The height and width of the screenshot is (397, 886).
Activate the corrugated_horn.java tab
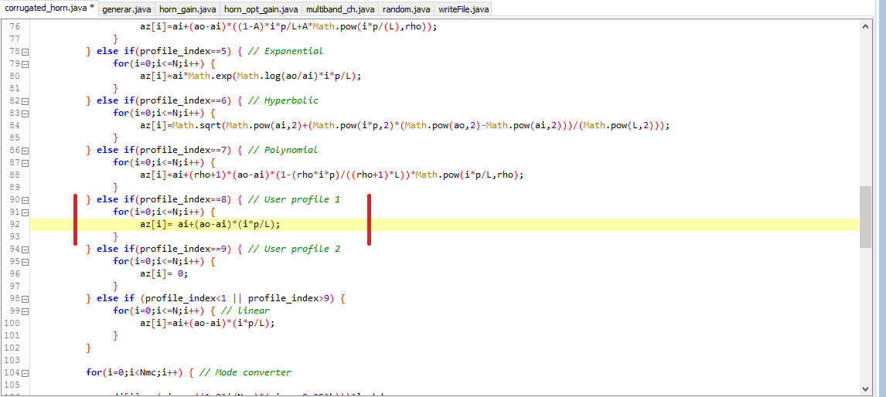click(49, 8)
